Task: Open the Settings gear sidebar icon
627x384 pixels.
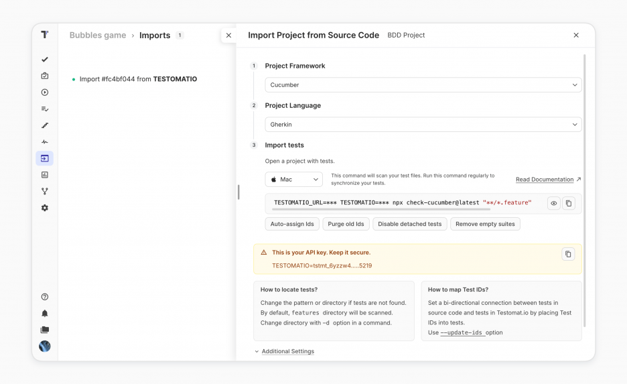Action: (45, 208)
